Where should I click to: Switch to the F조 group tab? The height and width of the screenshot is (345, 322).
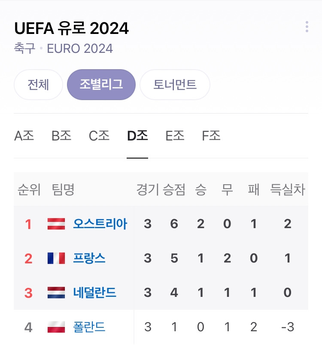(x=211, y=135)
